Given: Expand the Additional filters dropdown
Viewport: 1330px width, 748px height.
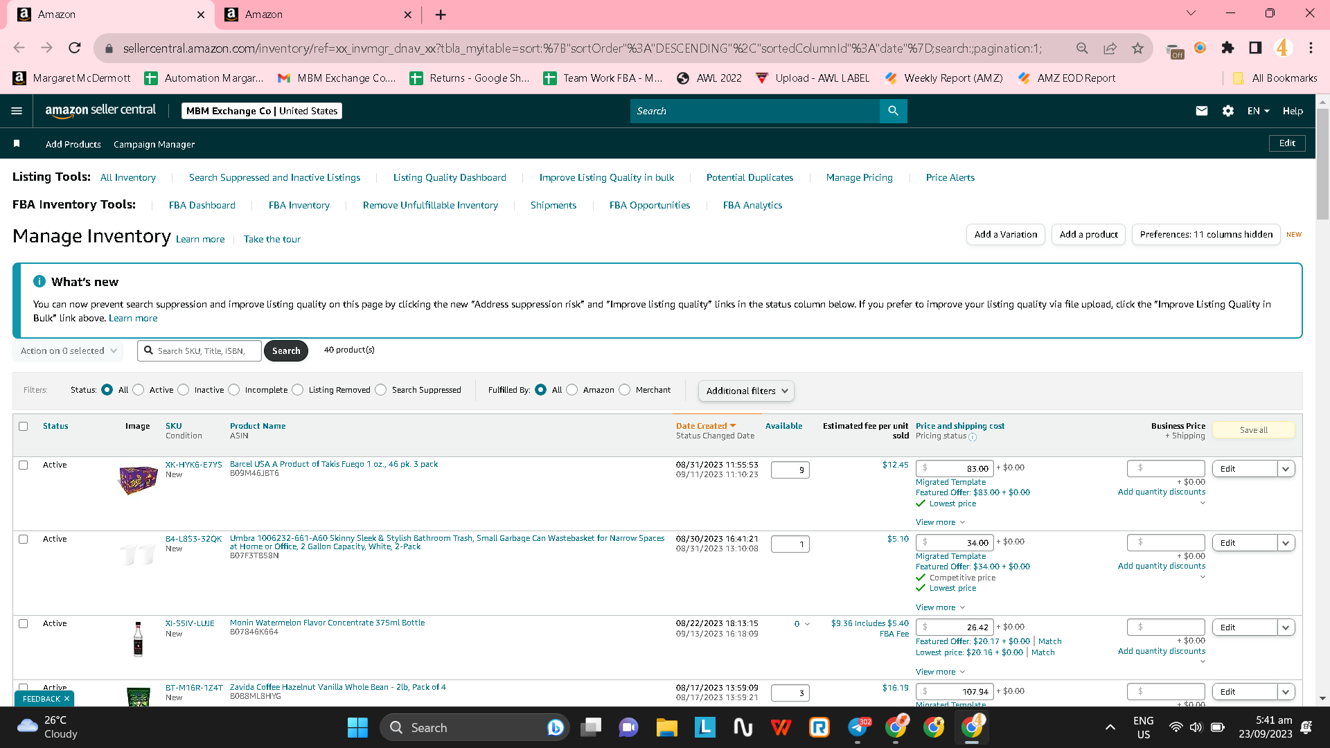Looking at the screenshot, I should [x=746, y=391].
